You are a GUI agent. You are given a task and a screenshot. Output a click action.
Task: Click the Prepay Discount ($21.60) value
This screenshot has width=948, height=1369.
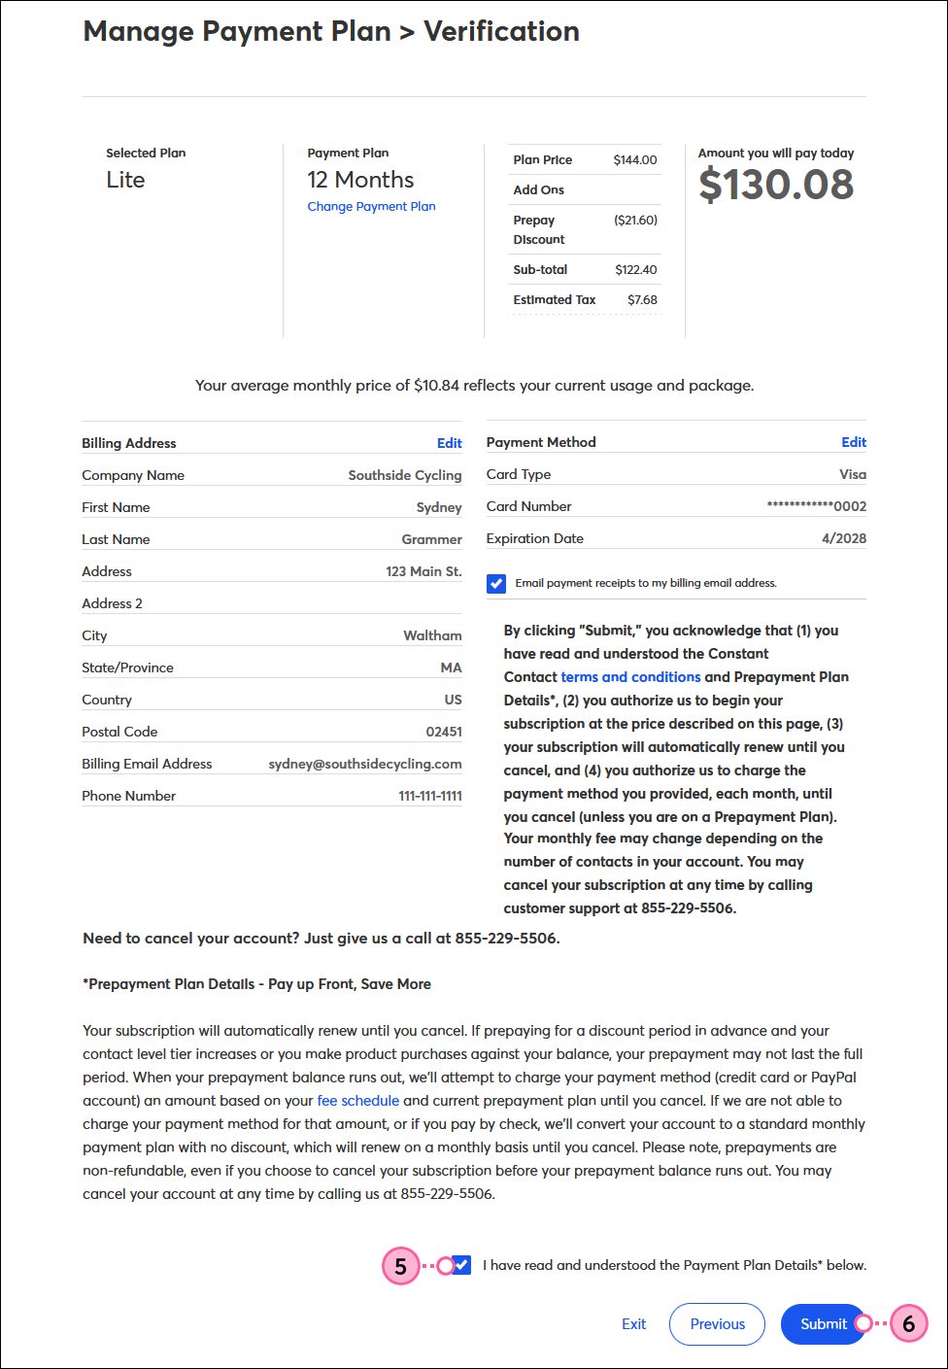pos(635,221)
